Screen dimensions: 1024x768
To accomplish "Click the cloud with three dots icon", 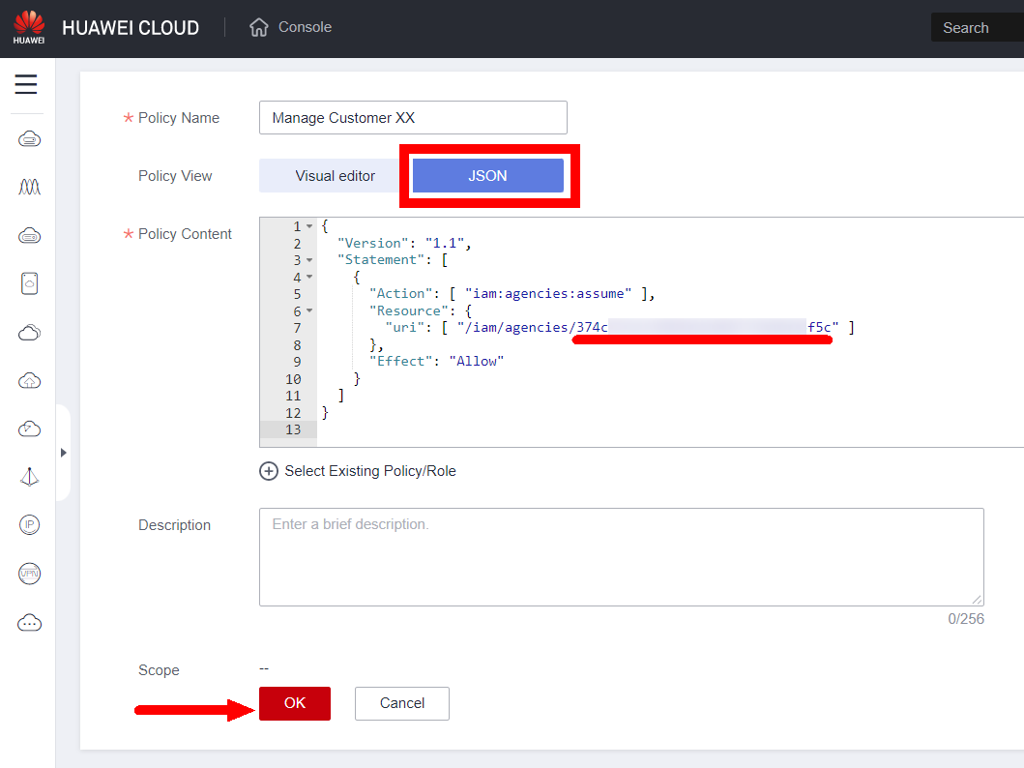I will (x=29, y=622).
